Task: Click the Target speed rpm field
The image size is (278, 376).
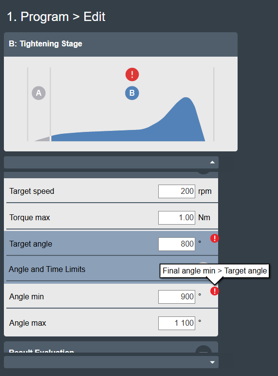Action: click(177, 191)
